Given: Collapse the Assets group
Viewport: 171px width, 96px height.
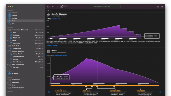Looking at the screenshot, I should coord(8,41).
